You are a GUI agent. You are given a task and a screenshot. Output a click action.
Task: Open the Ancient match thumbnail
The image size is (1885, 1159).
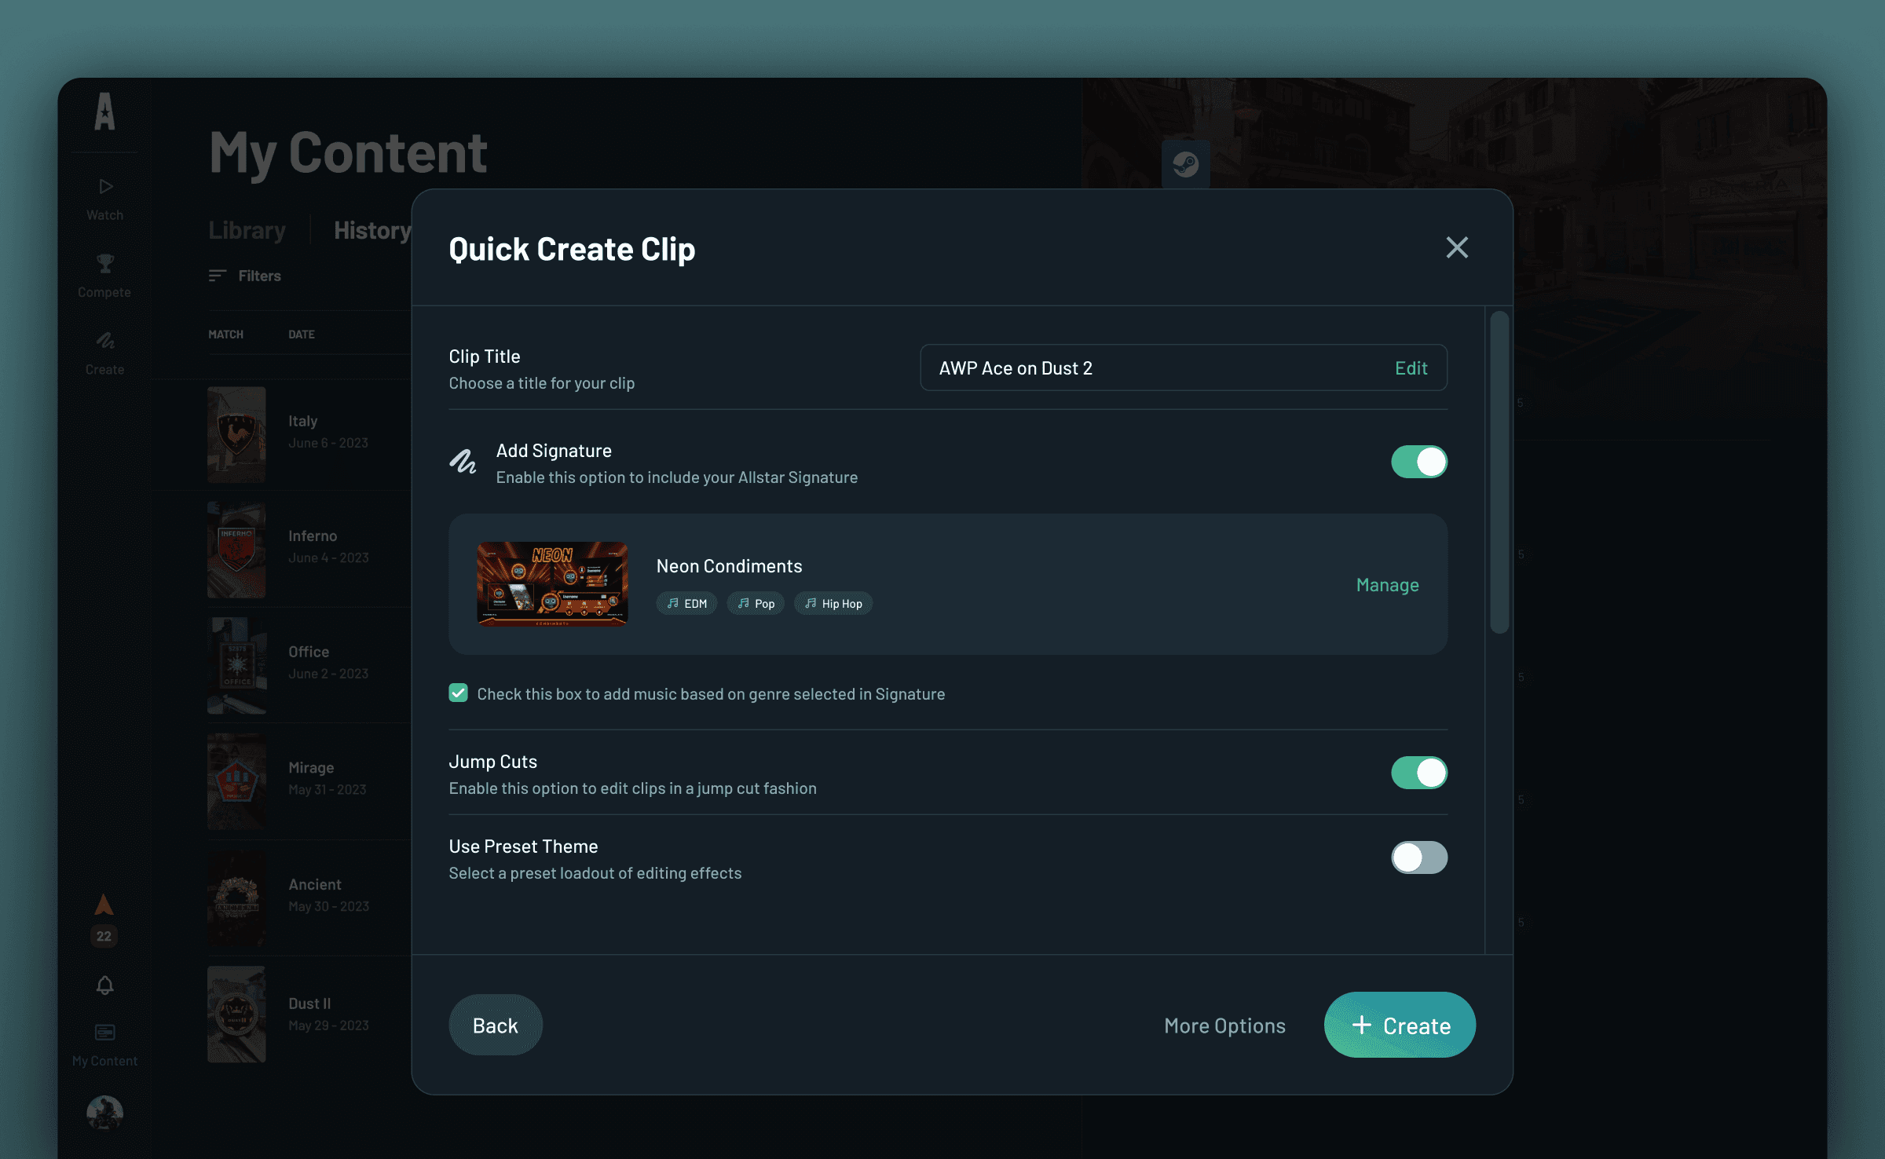click(x=236, y=898)
